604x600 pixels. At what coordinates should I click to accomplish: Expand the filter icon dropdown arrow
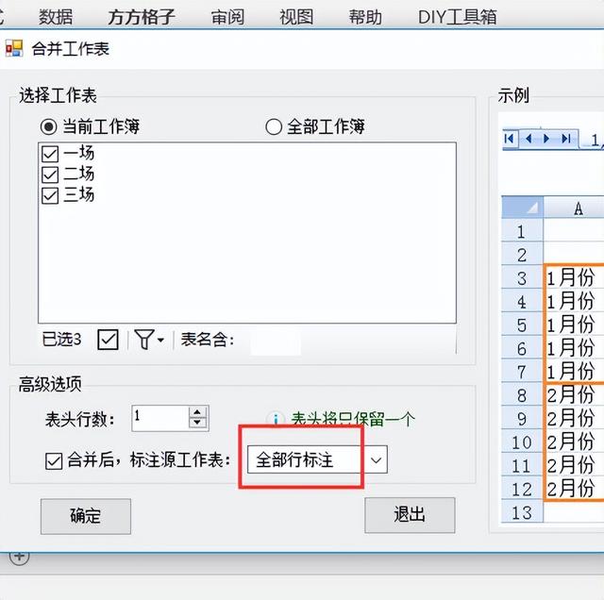(160, 340)
